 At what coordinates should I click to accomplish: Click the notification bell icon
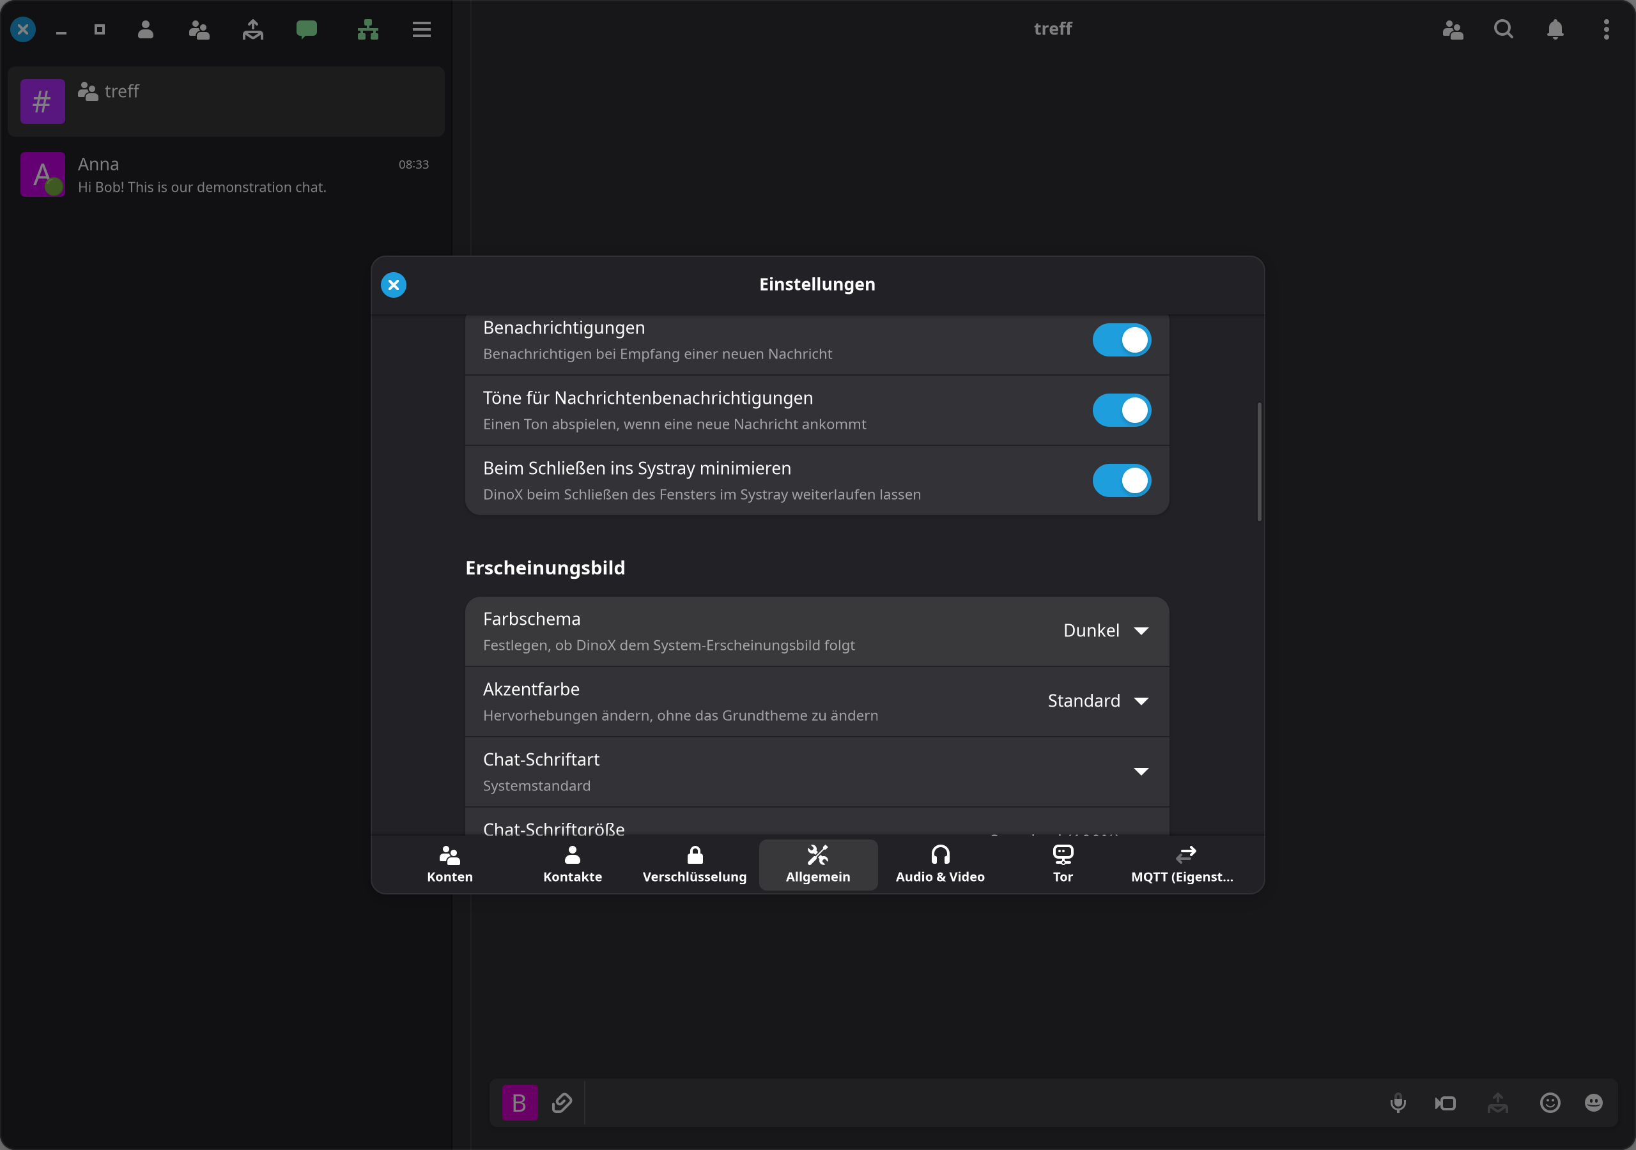[1555, 29]
